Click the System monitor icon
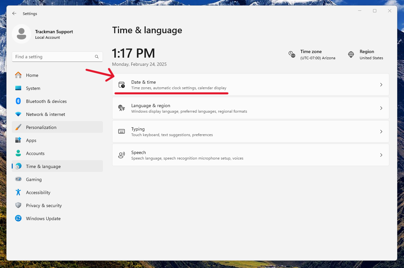The width and height of the screenshot is (404, 268). pos(19,88)
